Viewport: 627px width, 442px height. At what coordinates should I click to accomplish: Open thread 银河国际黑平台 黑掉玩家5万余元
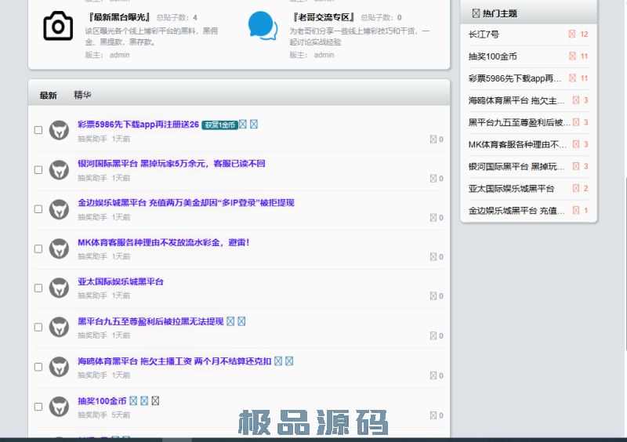pos(171,164)
